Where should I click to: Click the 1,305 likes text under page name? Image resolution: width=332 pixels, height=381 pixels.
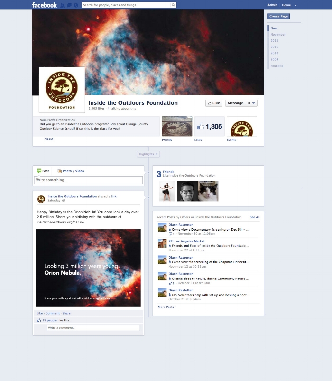(97, 108)
